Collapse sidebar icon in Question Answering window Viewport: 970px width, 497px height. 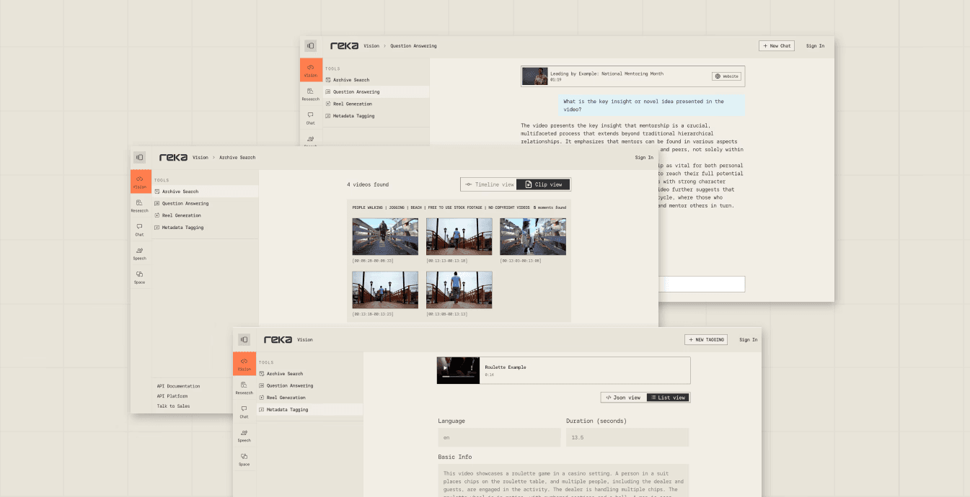[311, 45]
